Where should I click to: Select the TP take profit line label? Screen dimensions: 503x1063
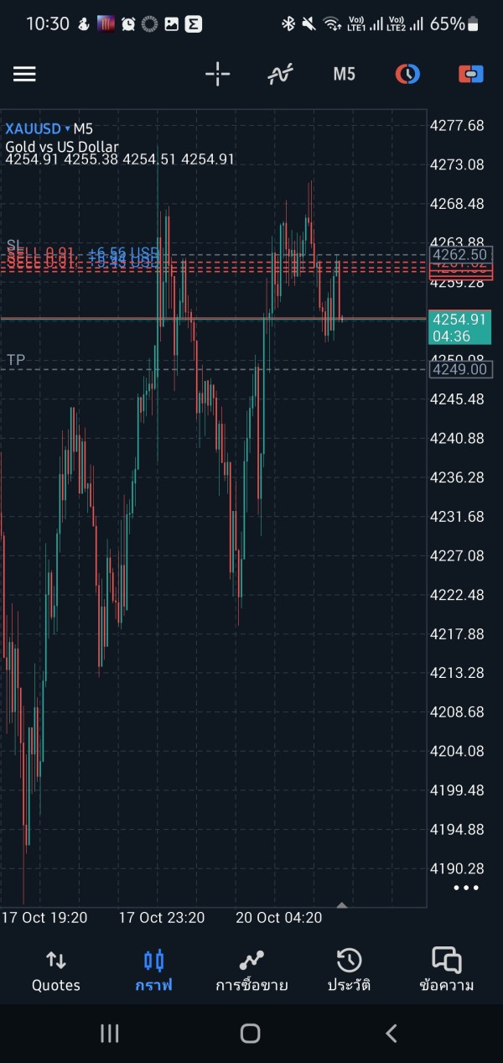pyautogui.click(x=16, y=360)
